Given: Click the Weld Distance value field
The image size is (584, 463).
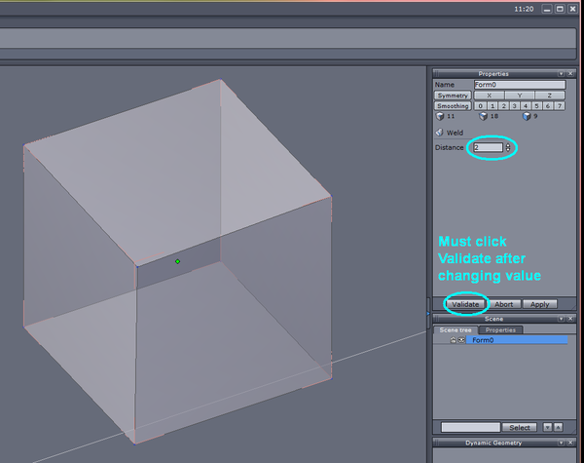Looking at the screenshot, I should pos(489,147).
